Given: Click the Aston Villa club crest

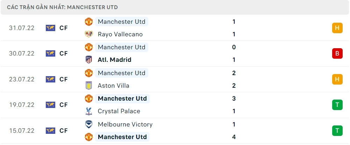Looking at the screenshot, I should point(89,86).
